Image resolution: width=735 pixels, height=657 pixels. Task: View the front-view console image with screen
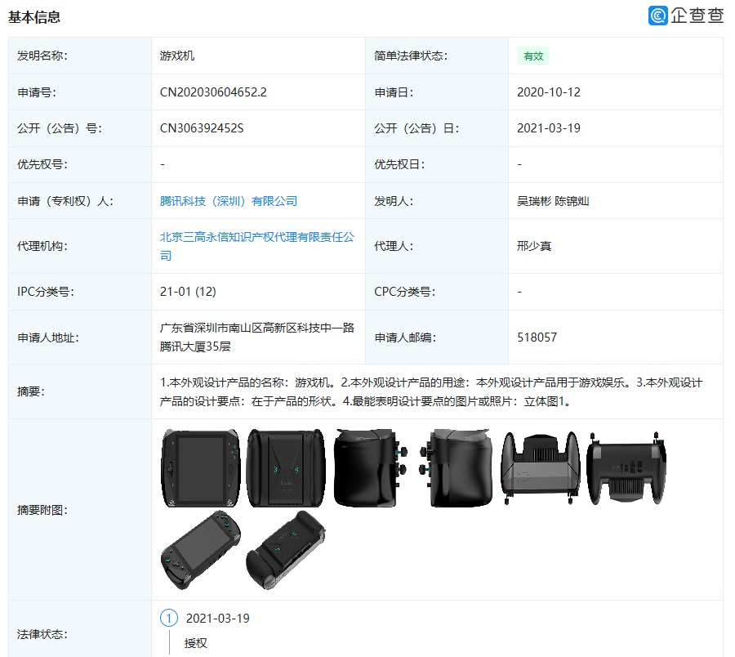click(200, 467)
